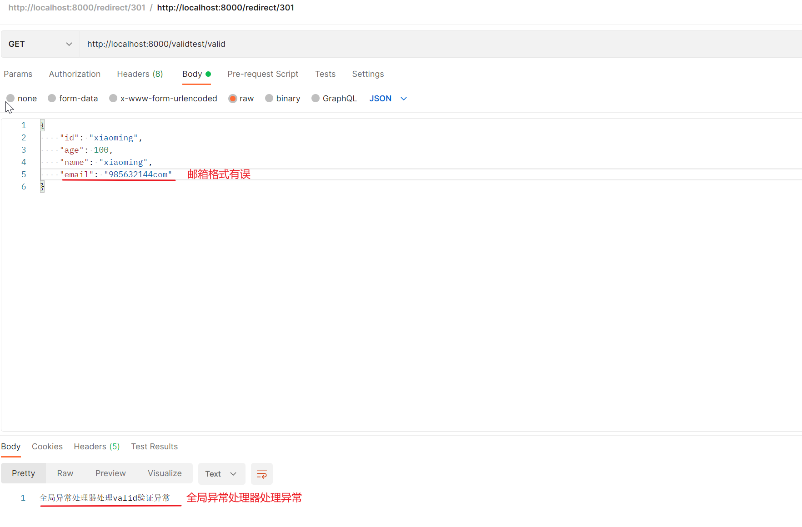The height and width of the screenshot is (527, 802).
Task: Switch to Preview response view
Action: coord(110,473)
